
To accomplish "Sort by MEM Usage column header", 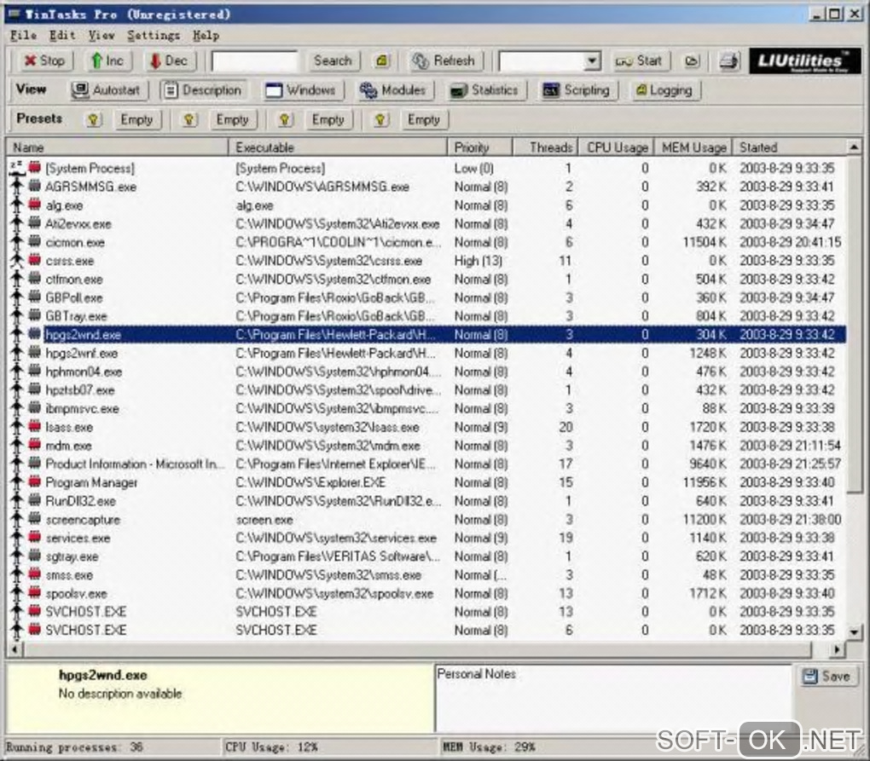I will click(x=693, y=147).
